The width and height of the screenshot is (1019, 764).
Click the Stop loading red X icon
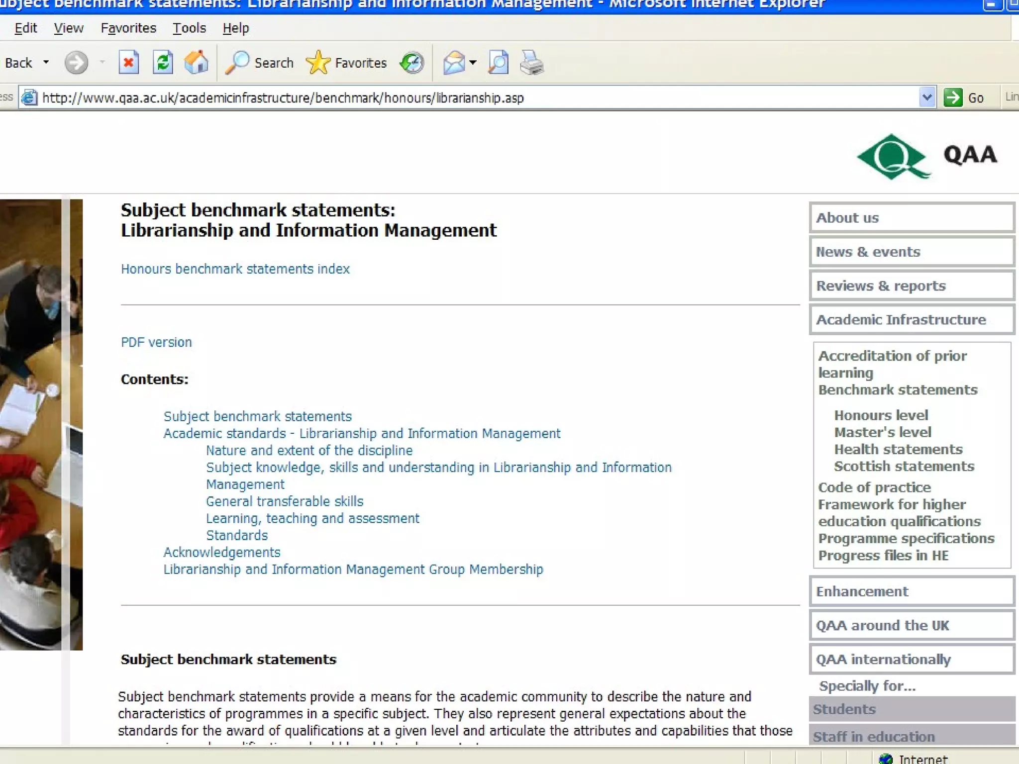(128, 63)
